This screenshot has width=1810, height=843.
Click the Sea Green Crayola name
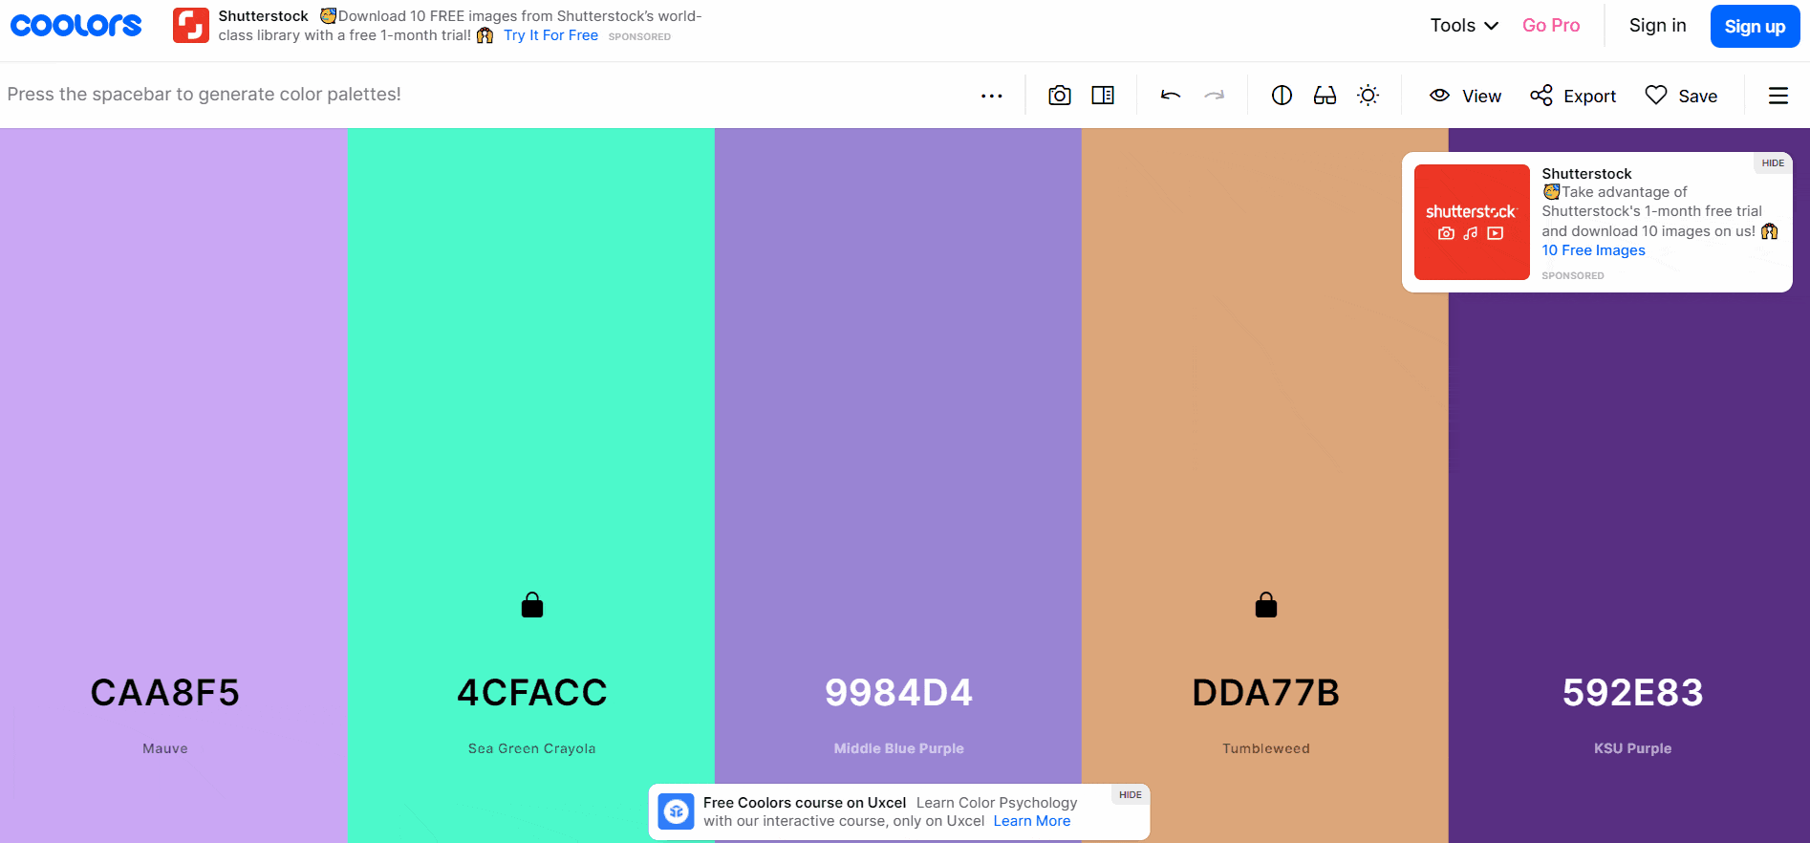click(532, 748)
